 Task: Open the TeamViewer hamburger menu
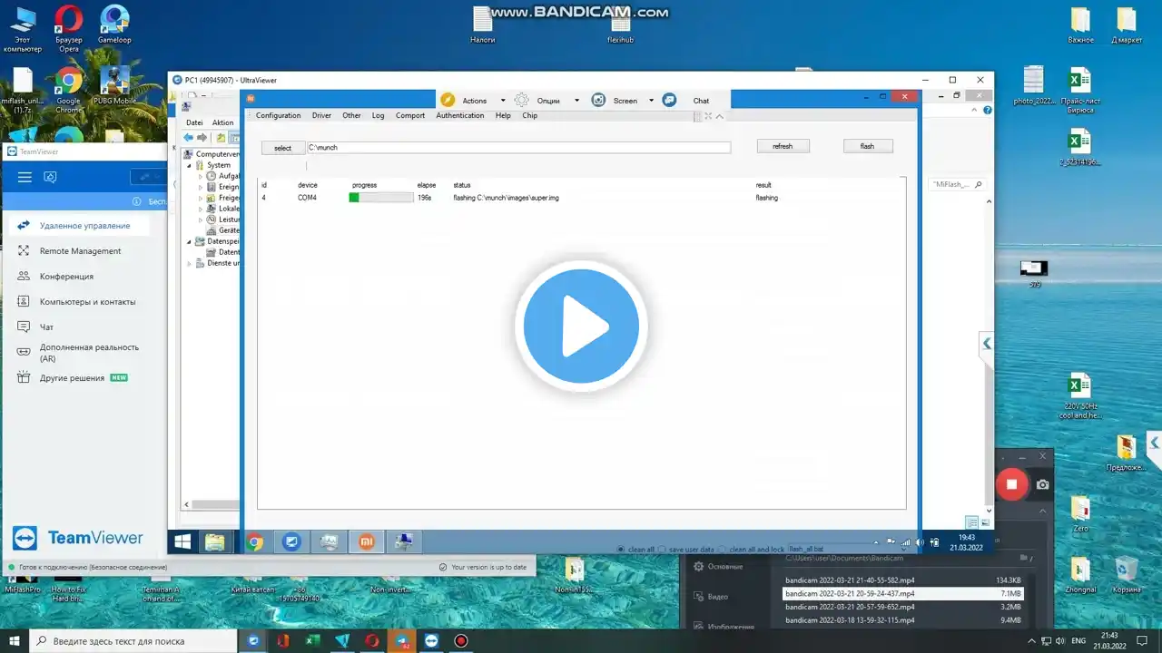pos(25,177)
